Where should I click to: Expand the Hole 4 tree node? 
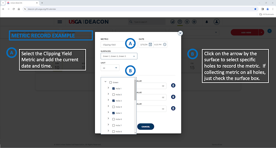tap(108, 106)
